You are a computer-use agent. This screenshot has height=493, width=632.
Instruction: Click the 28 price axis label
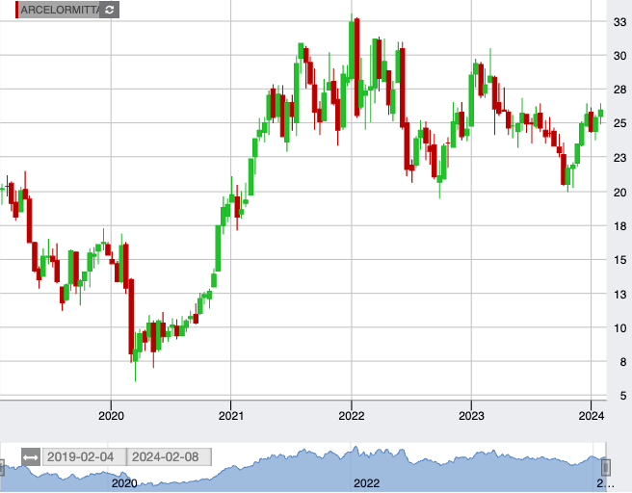pyautogui.click(x=619, y=90)
